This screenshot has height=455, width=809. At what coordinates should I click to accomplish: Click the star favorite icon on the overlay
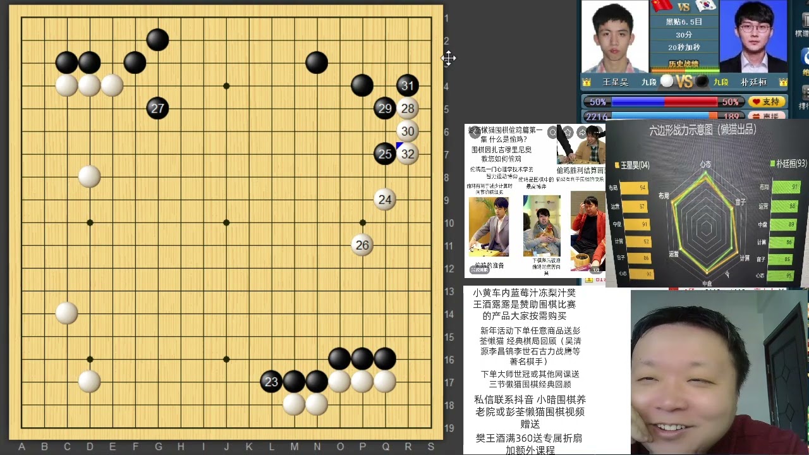pyautogui.click(x=568, y=132)
